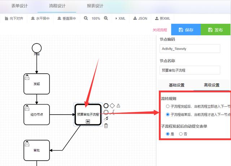Click the user icon in 经办节点

pos(27,108)
